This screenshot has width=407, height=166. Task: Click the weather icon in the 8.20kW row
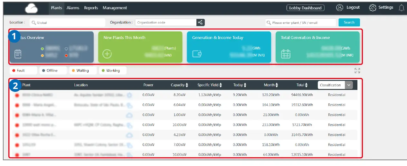point(129,95)
